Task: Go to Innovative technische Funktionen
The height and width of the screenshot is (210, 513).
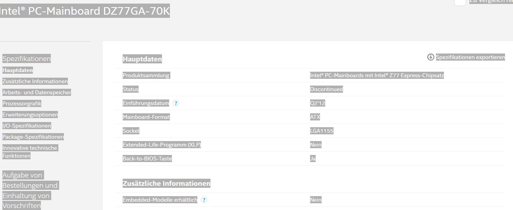Action: pos(30,152)
